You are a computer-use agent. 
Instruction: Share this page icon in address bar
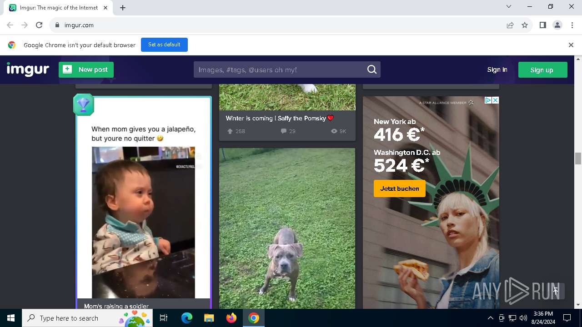click(510, 25)
